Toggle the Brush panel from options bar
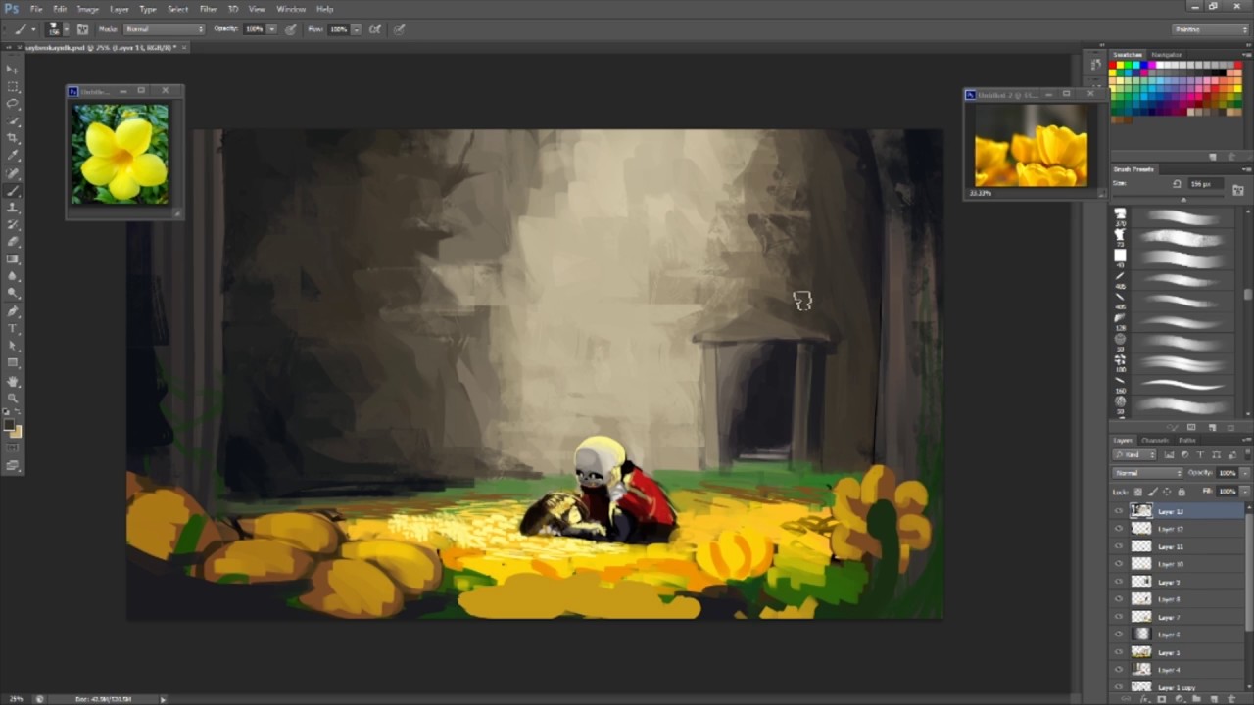This screenshot has width=1254, height=705. (x=82, y=29)
